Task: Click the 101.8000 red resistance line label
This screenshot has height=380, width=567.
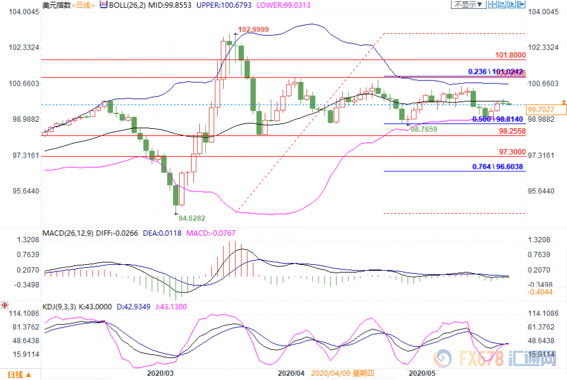Action: click(x=510, y=55)
